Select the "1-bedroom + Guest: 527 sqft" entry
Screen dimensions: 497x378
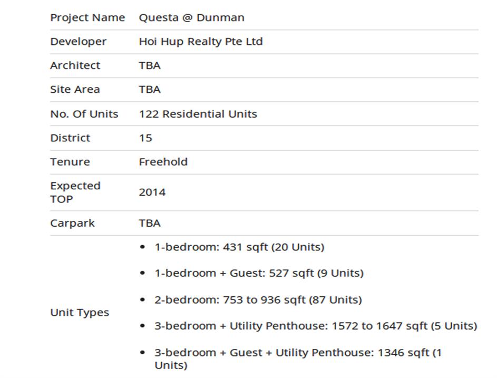click(258, 273)
